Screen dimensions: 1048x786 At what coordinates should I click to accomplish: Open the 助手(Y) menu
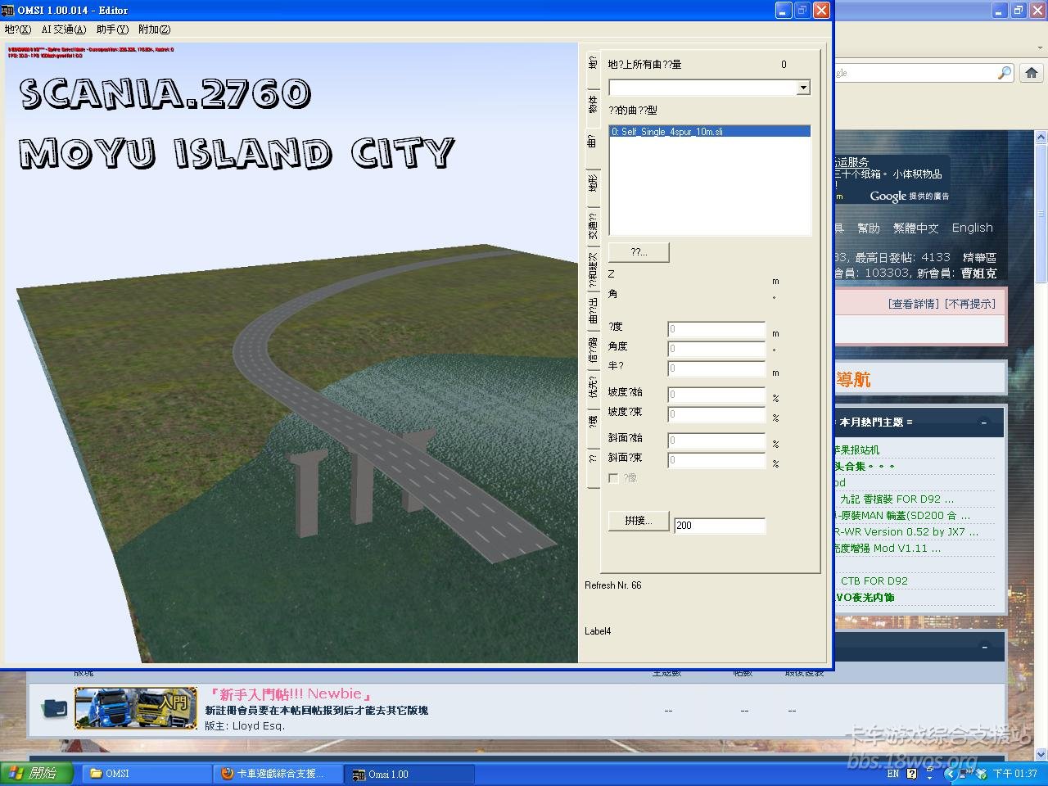pyautogui.click(x=112, y=29)
